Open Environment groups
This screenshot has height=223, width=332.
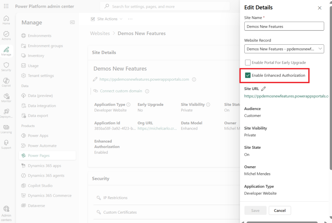click(45, 46)
